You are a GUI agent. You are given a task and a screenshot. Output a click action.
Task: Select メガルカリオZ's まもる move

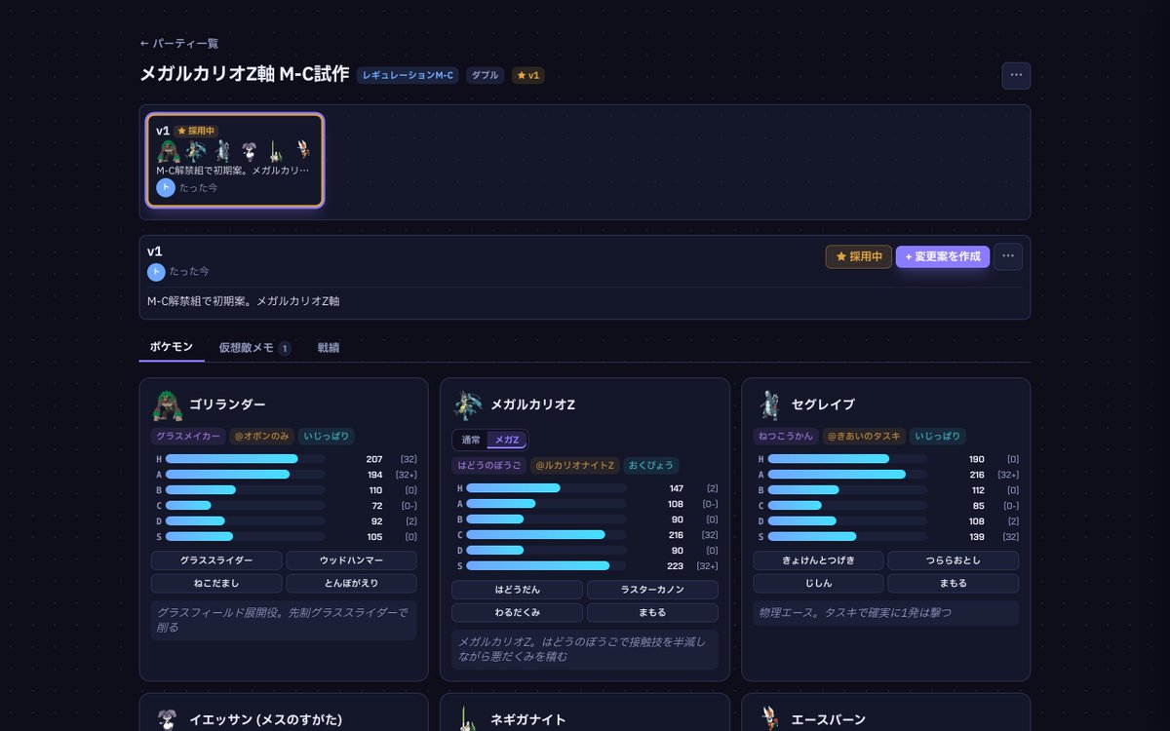(652, 613)
